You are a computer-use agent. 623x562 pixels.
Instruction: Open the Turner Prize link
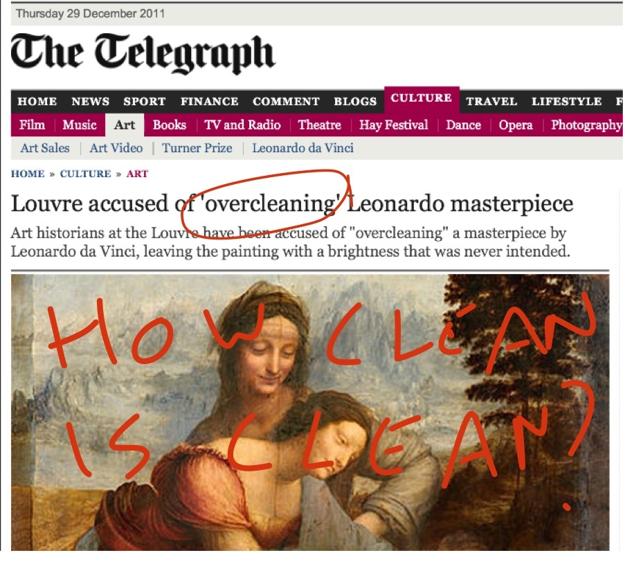(x=197, y=148)
